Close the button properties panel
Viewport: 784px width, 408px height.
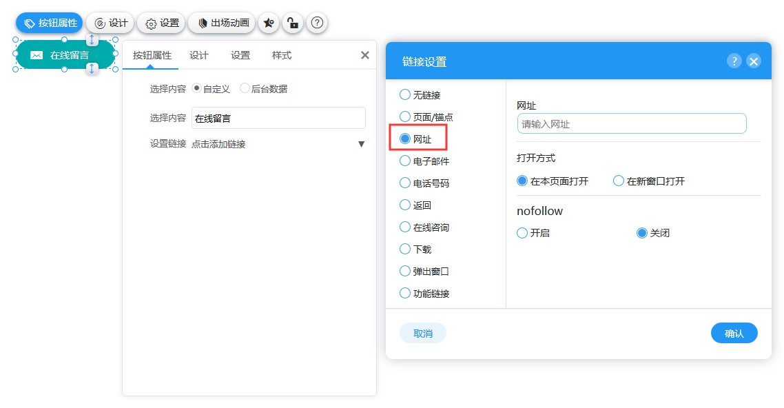[365, 55]
